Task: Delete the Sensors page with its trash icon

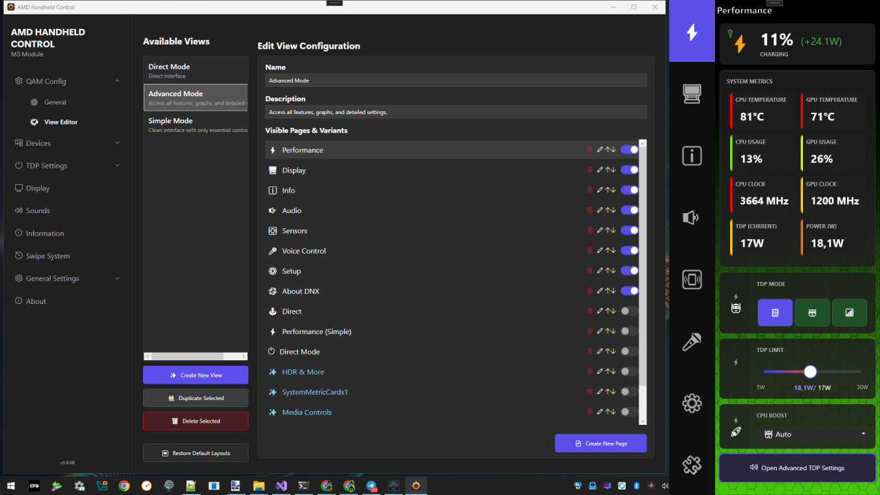Action: point(589,230)
